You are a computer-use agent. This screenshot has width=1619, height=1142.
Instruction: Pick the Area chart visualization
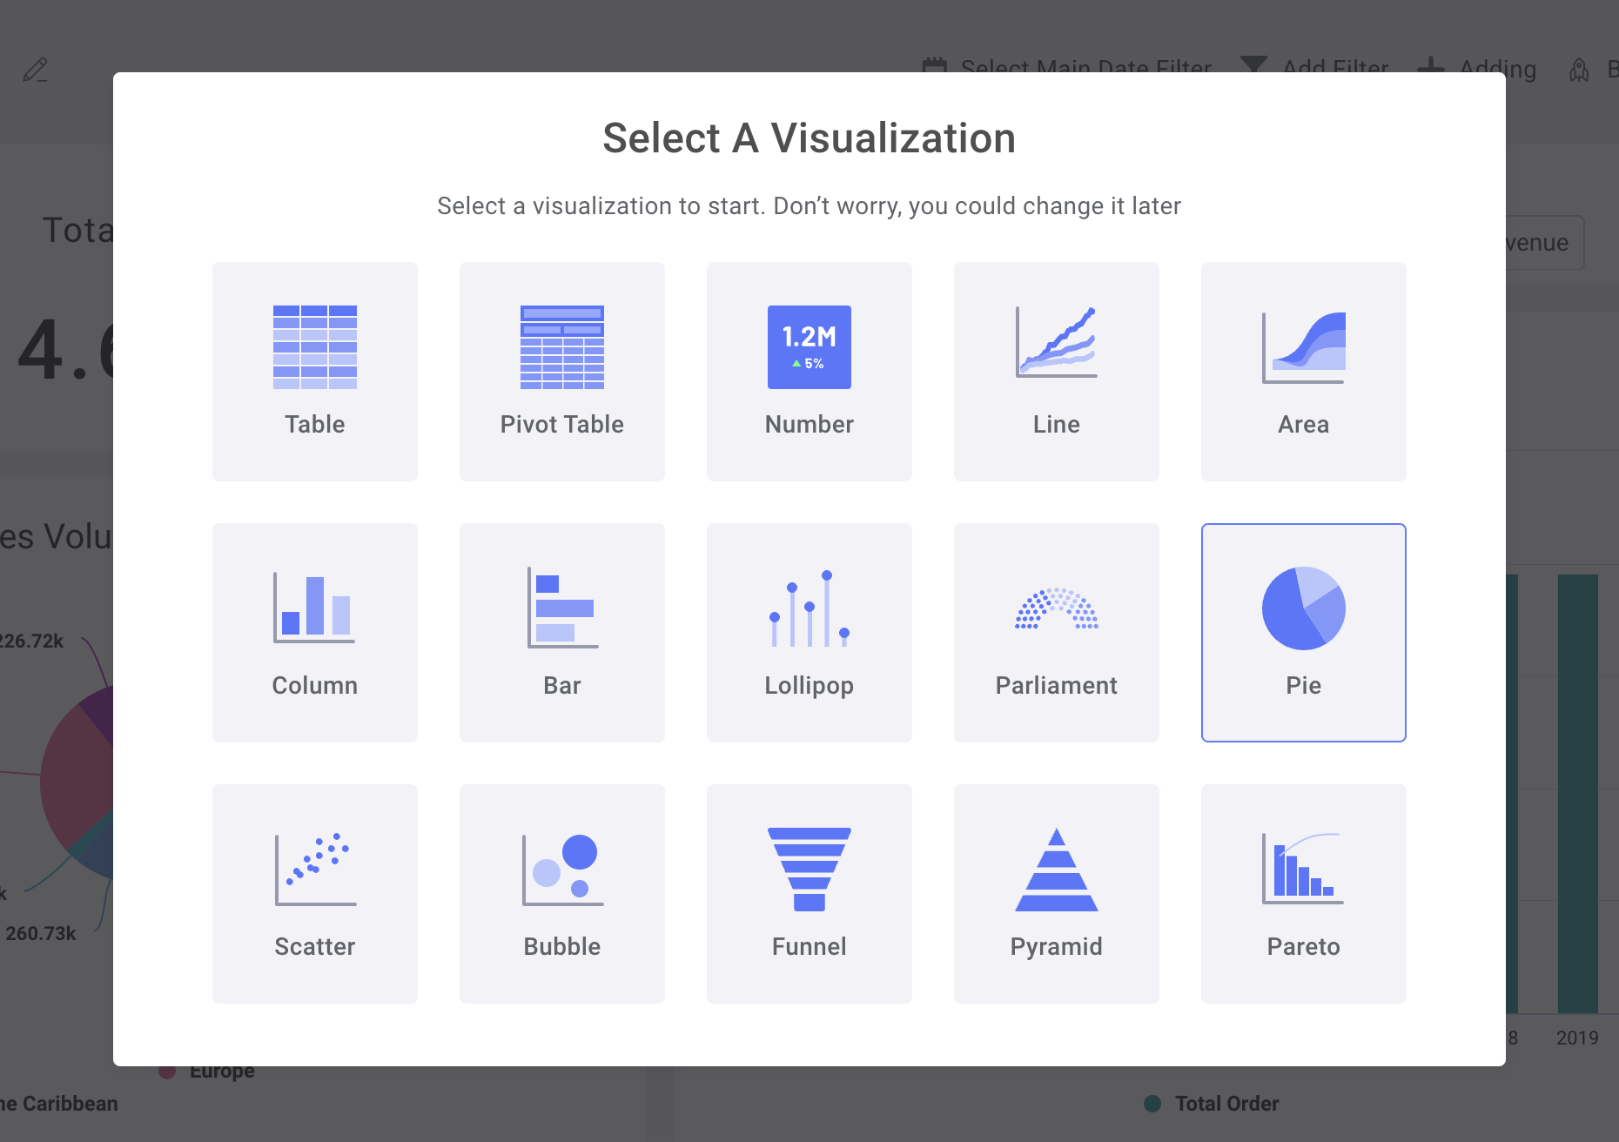point(1303,372)
